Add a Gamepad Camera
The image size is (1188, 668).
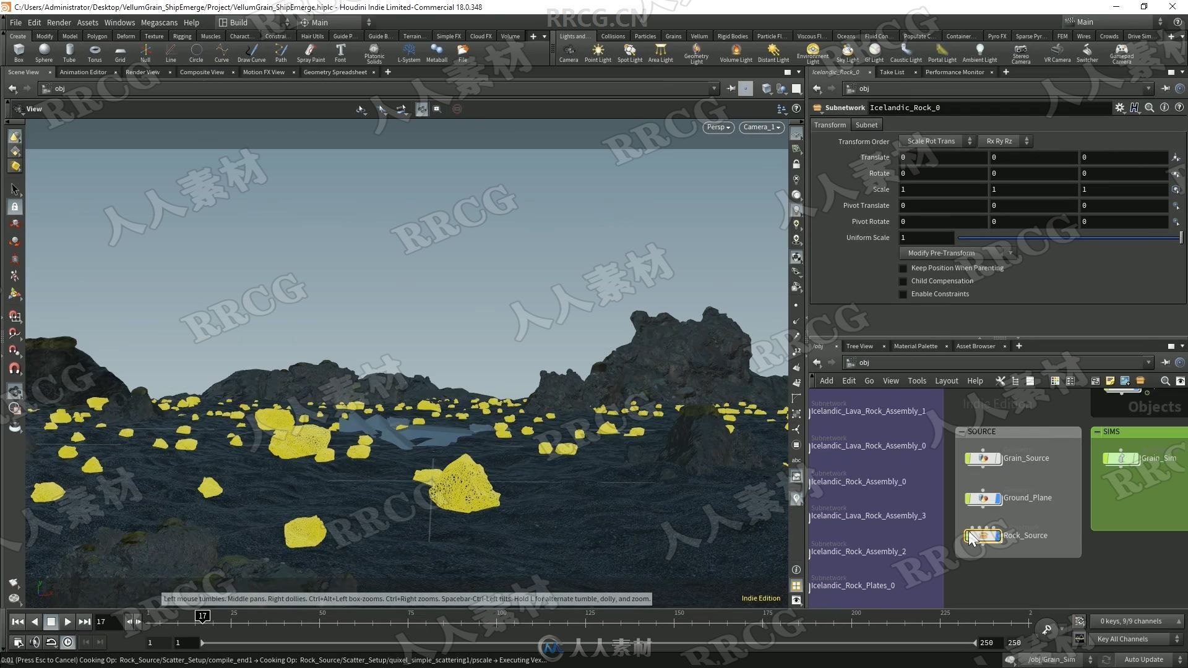point(1121,53)
